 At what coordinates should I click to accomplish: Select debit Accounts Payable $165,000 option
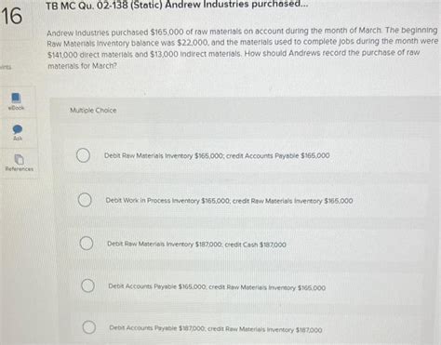[x=88, y=285]
